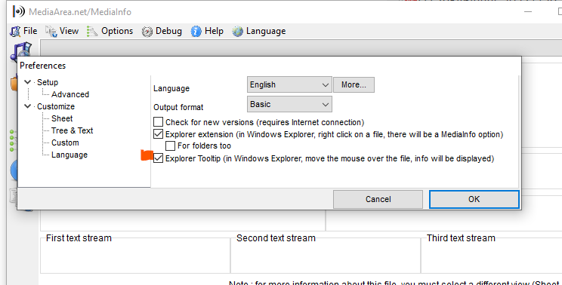Click the Cancel button
This screenshot has width=562, height=285.
[378, 199]
